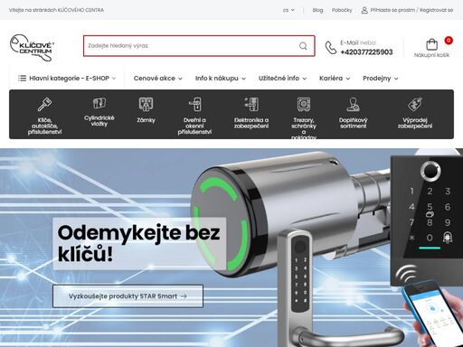Image resolution: width=463 pixels, height=347 pixels.
Task: Click the Výprodej zabezpečení label
Action: click(x=415, y=123)
